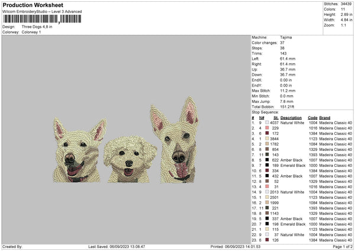
Task: Click the color swatch in stop row 23
Action: pyautogui.click(x=267, y=240)
